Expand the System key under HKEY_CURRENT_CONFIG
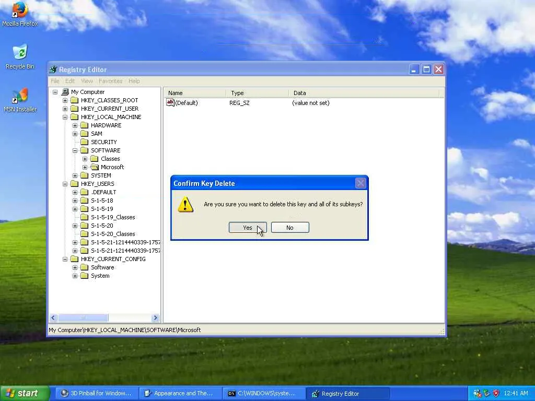The width and height of the screenshot is (535, 401). click(75, 276)
